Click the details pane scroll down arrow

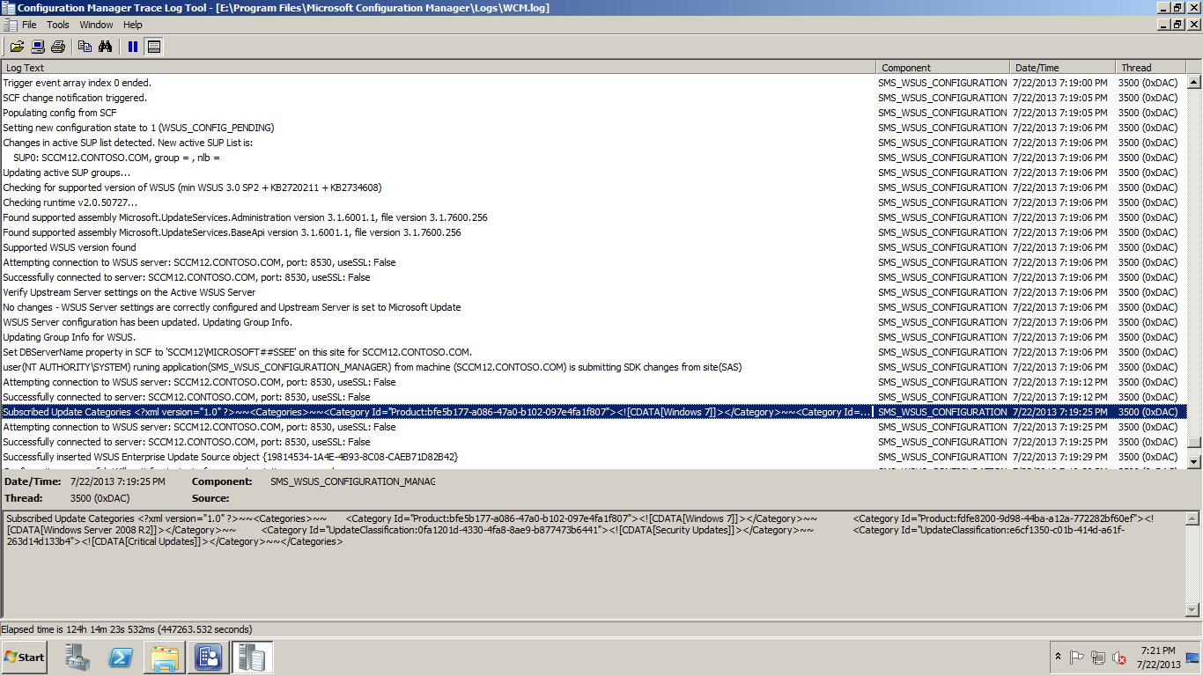pos(1194,609)
